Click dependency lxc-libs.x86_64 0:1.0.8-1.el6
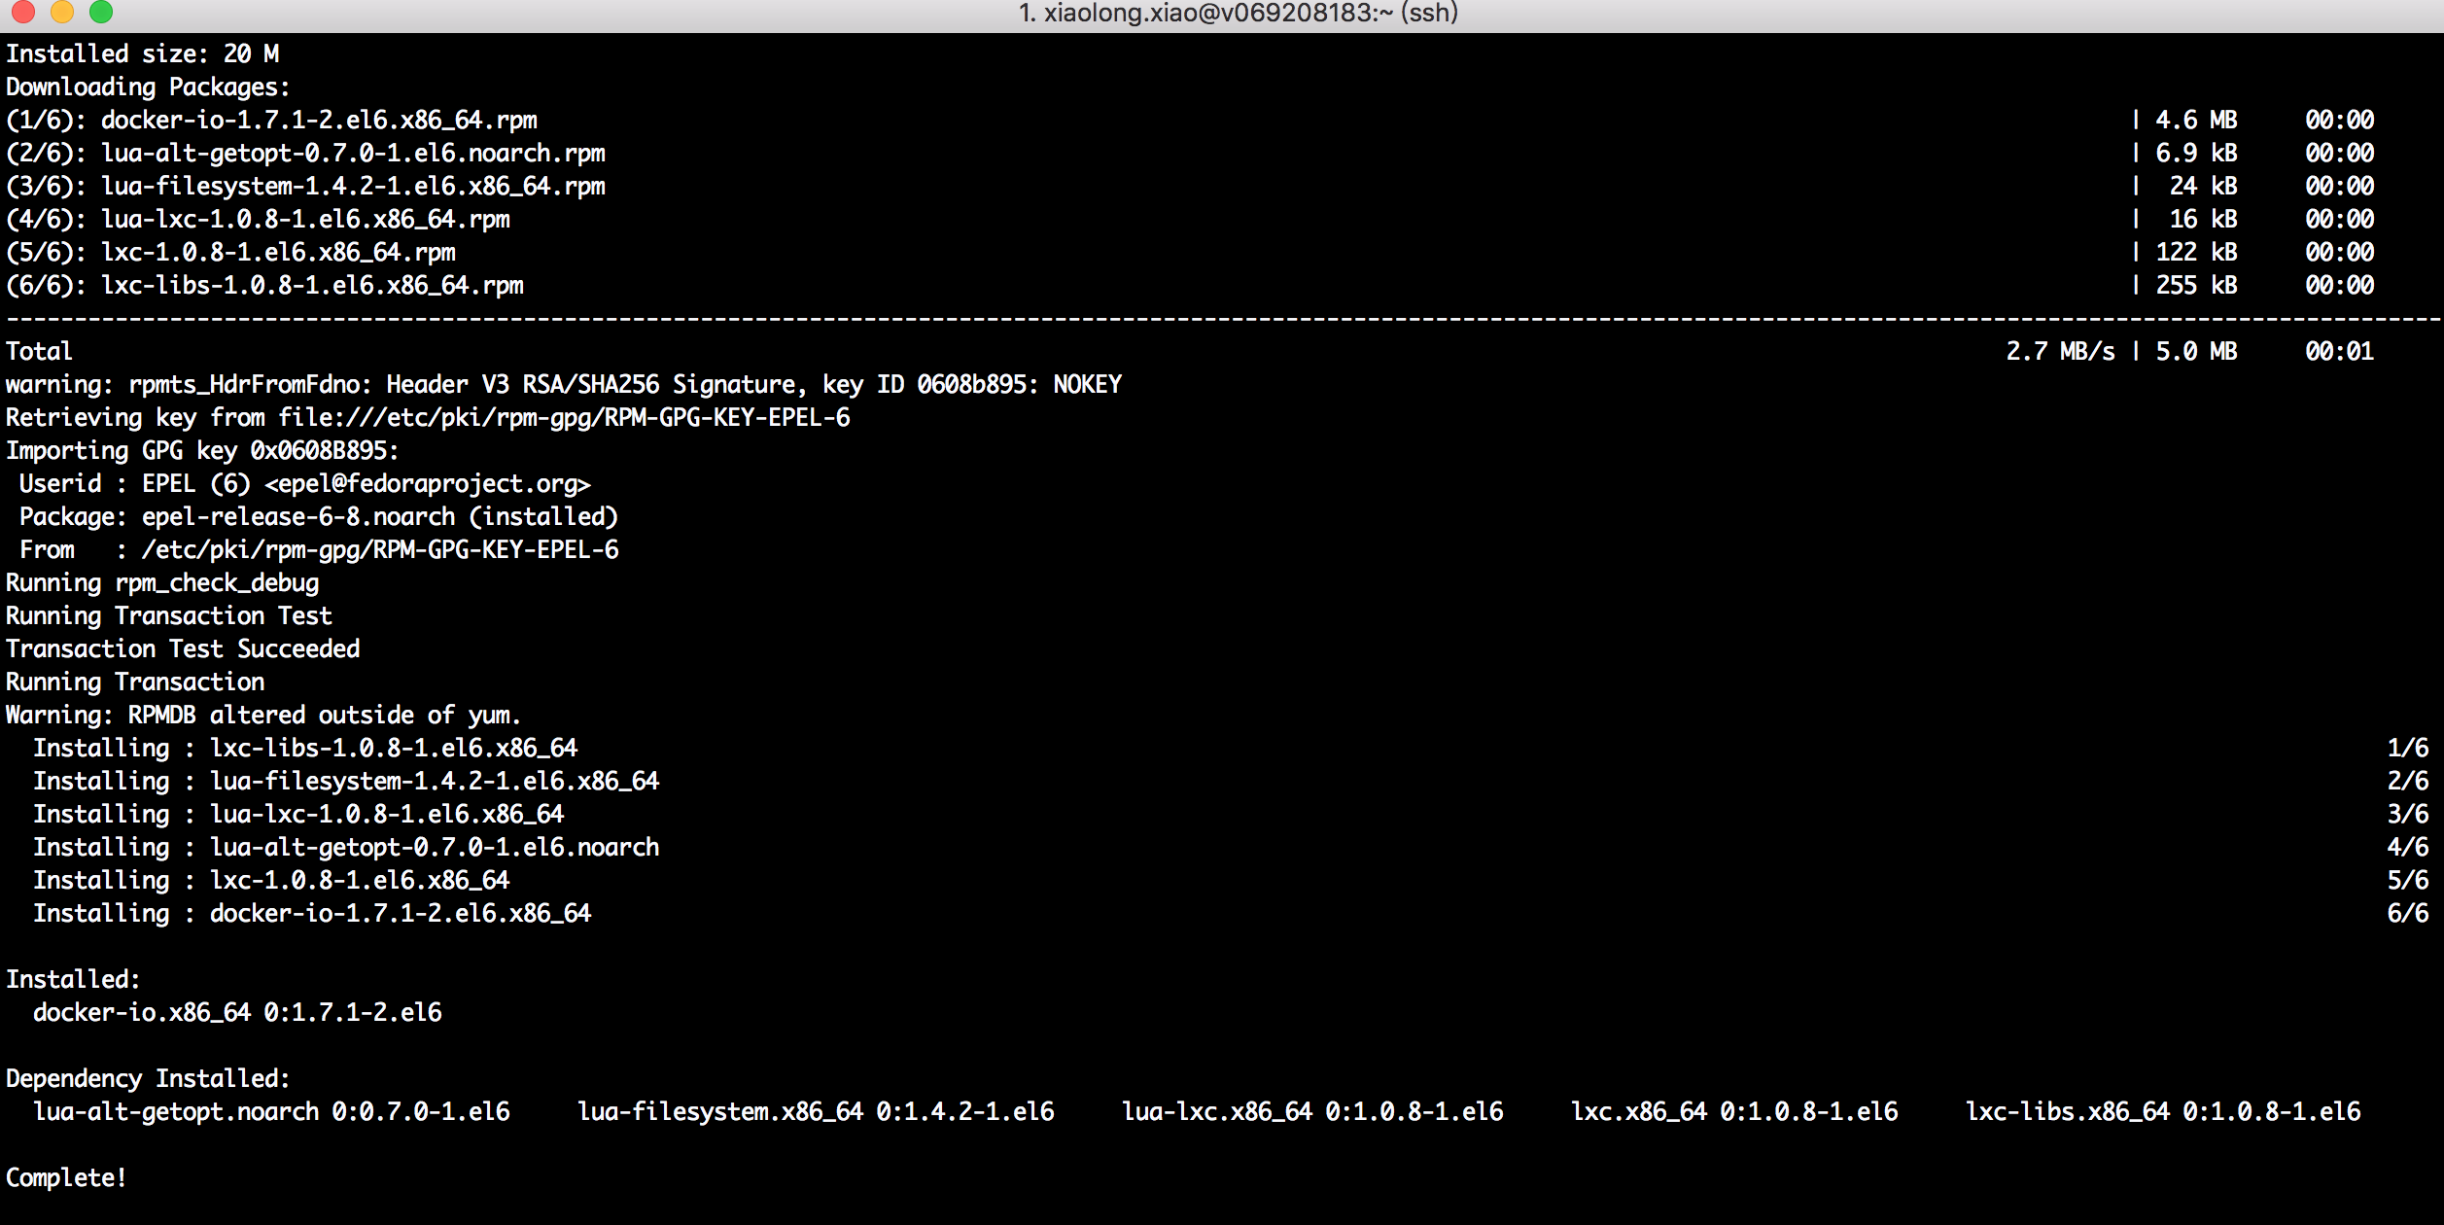The height and width of the screenshot is (1225, 2444). tap(2163, 1112)
